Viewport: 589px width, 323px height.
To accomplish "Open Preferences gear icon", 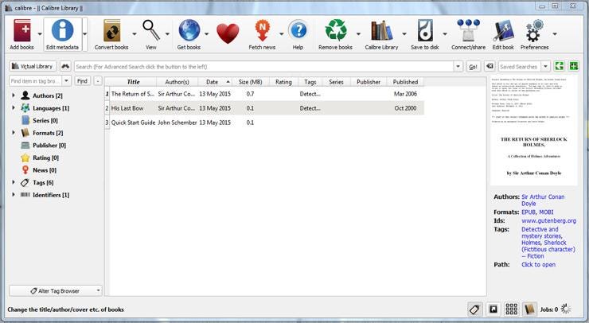I will pos(534,31).
